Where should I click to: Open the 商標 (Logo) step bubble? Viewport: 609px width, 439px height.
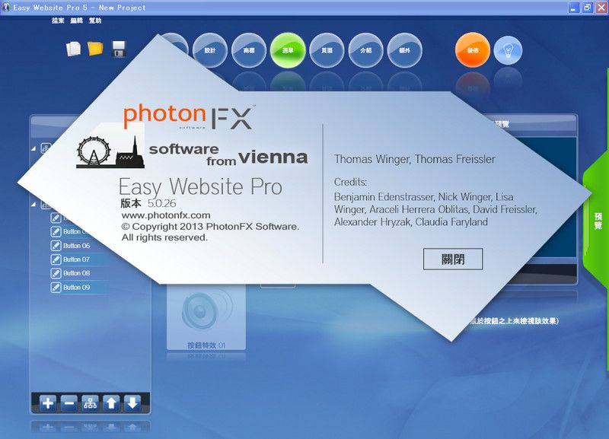[249, 50]
